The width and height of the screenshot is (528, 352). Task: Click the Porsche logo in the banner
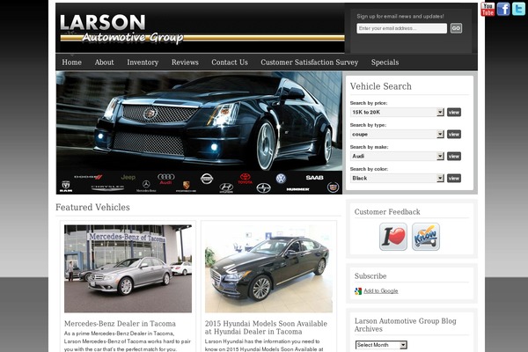[187, 187]
